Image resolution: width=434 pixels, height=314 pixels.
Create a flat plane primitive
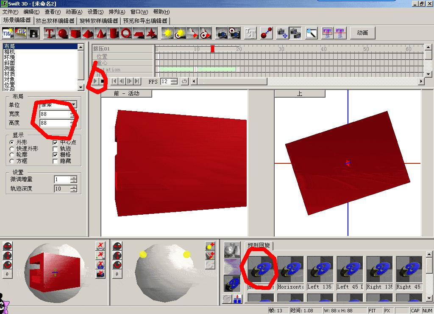pyautogui.click(x=139, y=33)
